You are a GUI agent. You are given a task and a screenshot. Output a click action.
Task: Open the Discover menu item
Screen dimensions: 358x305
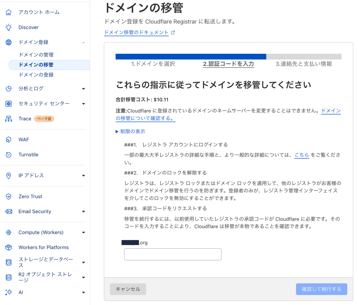click(28, 27)
